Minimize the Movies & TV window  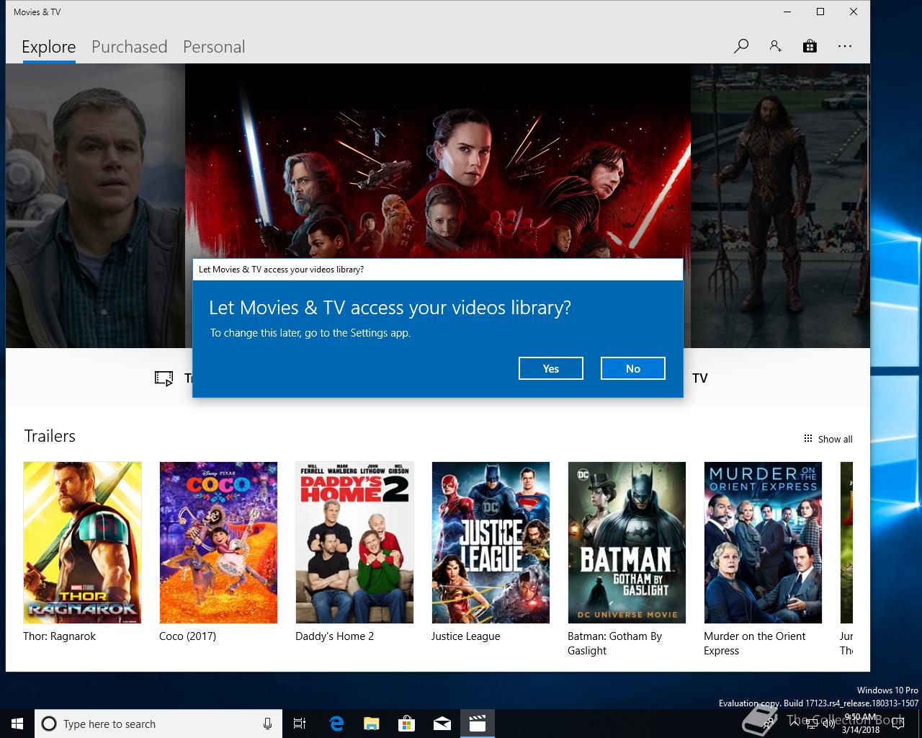pos(787,12)
